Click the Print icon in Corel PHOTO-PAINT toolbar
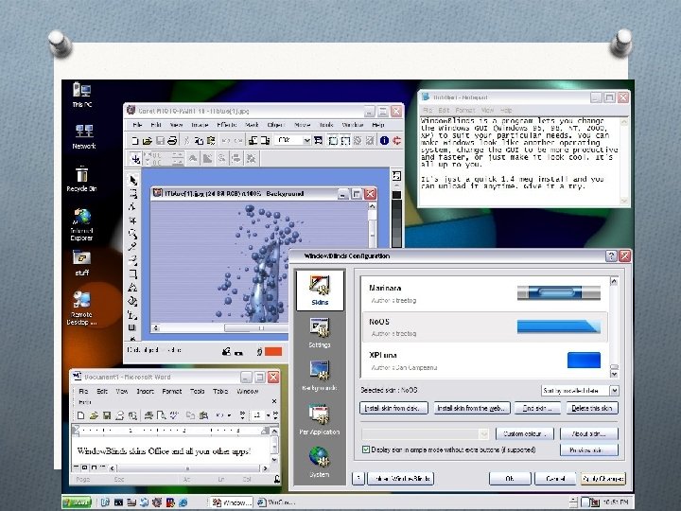This screenshot has height=511, width=681. pyautogui.click(x=172, y=141)
